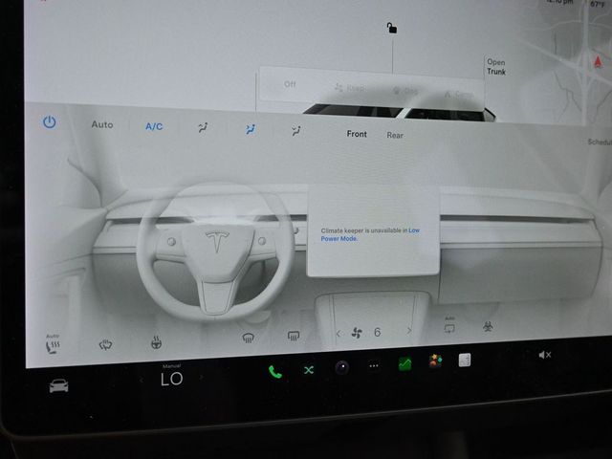Toggle the A/C setting

(x=154, y=126)
